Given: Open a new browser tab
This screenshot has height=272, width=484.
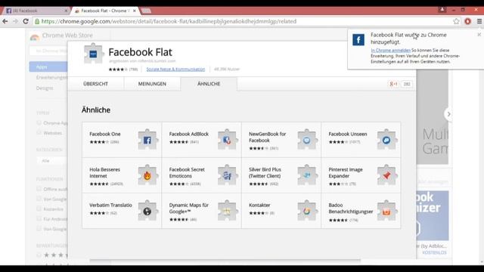Looking at the screenshot, I should click(x=146, y=11).
